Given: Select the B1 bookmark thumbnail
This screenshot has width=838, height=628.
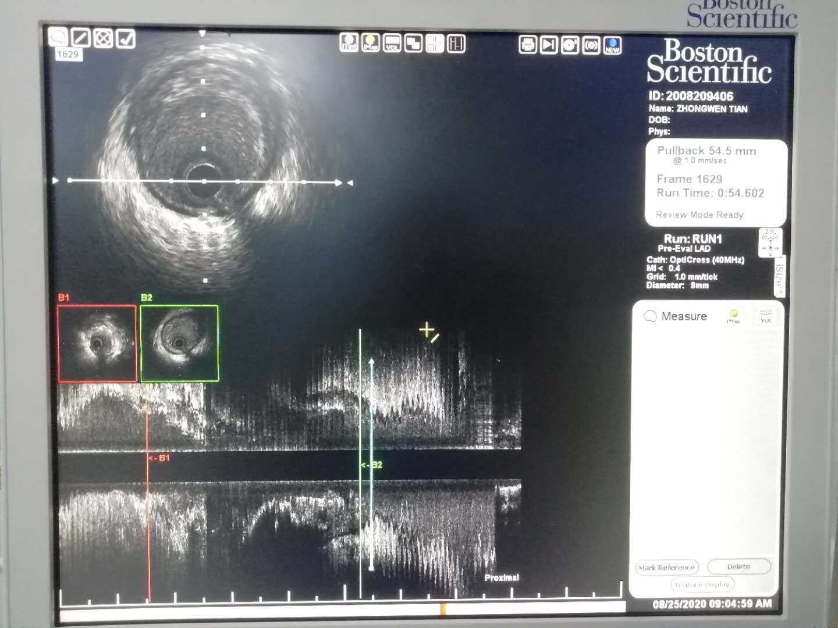Looking at the screenshot, I should pyautogui.click(x=97, y=343).
